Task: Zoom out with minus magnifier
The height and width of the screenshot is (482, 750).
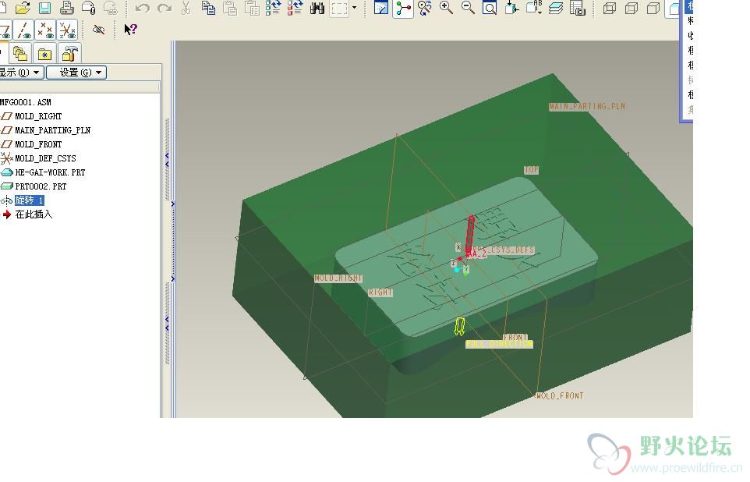Action: tap(469, 8)
